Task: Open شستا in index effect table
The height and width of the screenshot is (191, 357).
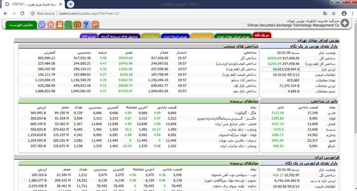Action: 332,129
